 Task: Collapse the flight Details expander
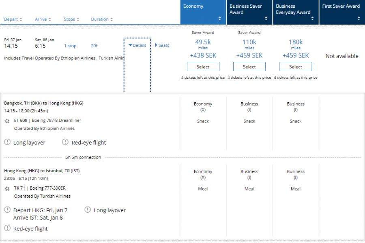pos(137,45)
